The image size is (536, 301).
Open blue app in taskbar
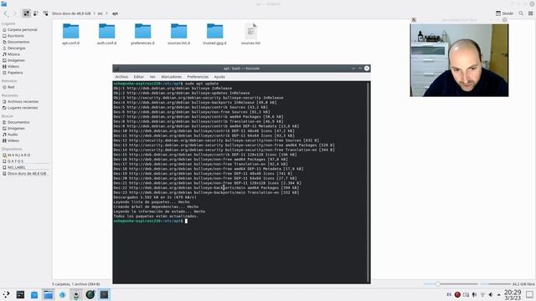[34, 294]
